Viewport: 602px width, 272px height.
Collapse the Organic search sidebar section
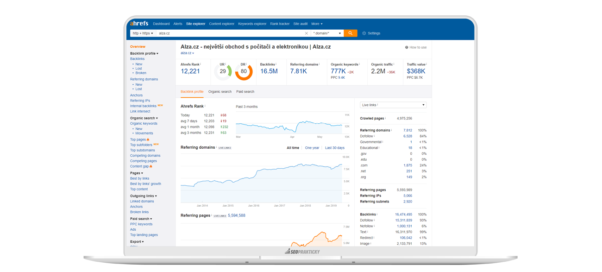coord(144,118)
